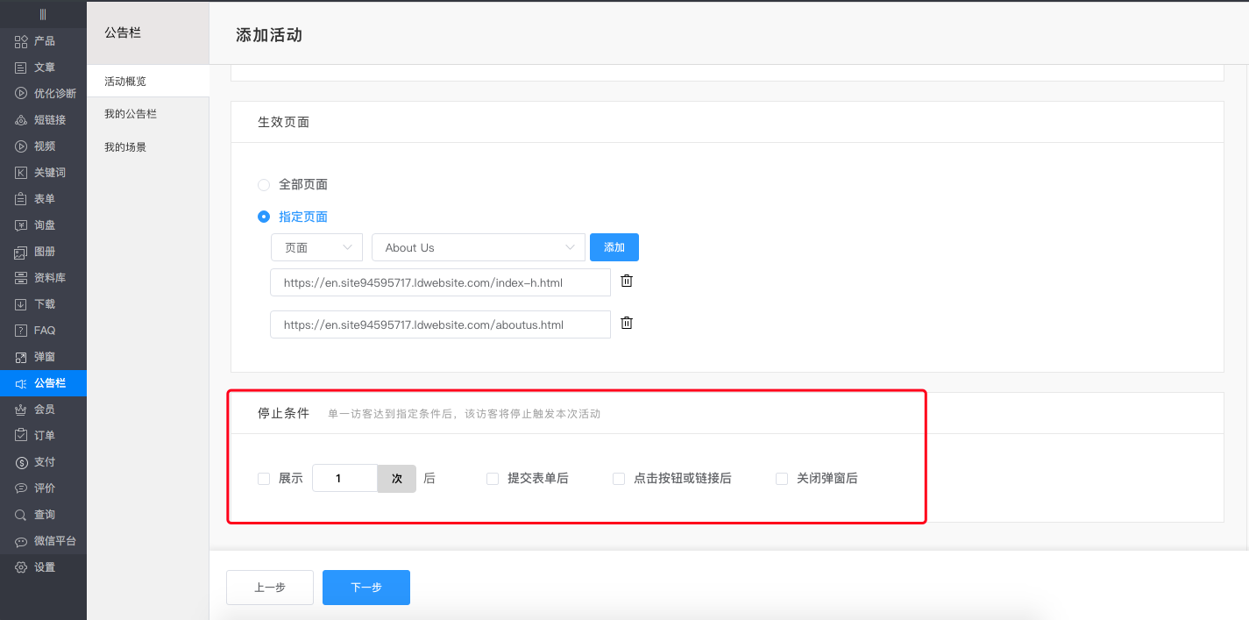Click the sidebar collapse icon at top
The image size is (1249, 620).
[x=43, y=13]
